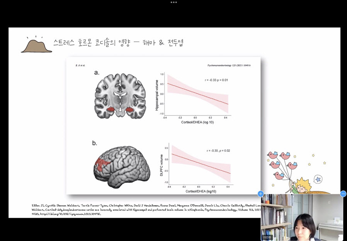Open the three-dot multitasking menu at top

pos(173,2)
